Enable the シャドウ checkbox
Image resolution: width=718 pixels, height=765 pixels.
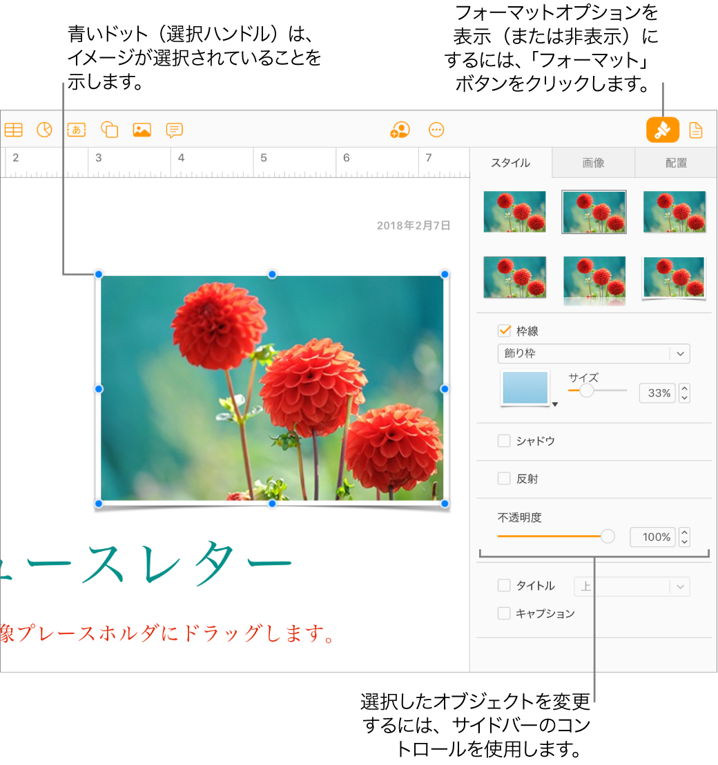point(503,441)
